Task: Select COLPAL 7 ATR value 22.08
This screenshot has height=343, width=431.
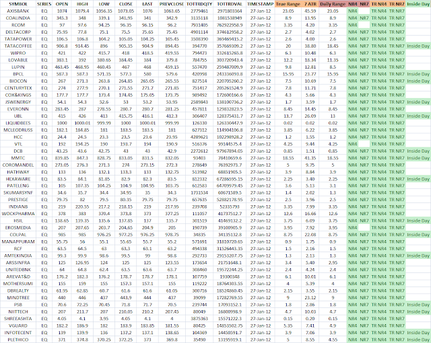Action: 310,235
